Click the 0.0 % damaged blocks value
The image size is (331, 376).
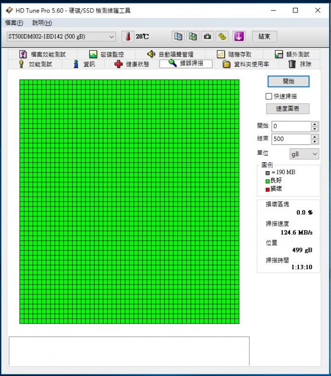[304, 213]
